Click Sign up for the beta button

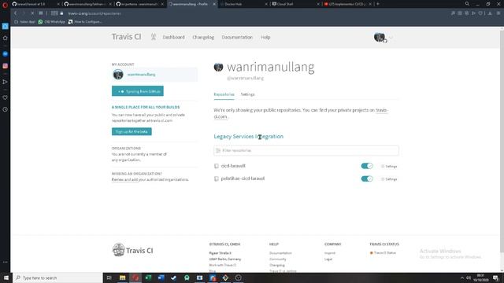click(132, 131)
